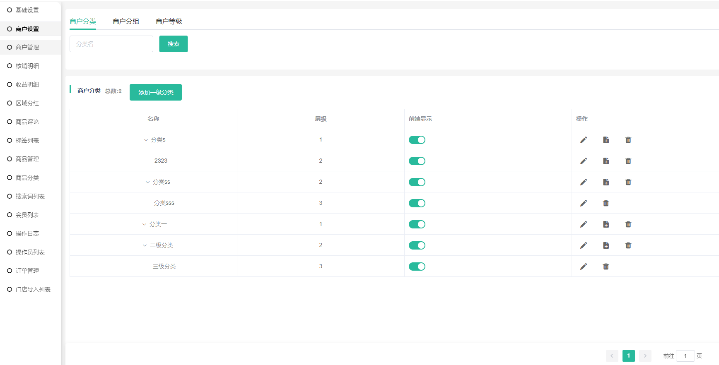
Task: Collapse the 二级分类 row chevron
Action: (145, 245)
